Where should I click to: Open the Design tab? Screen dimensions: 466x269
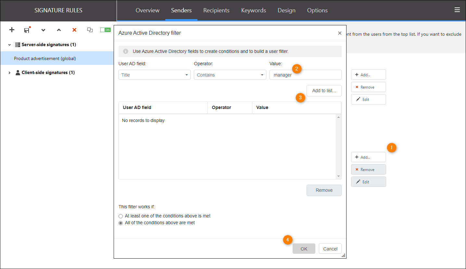pyautogui.click(x=286, y=10)
